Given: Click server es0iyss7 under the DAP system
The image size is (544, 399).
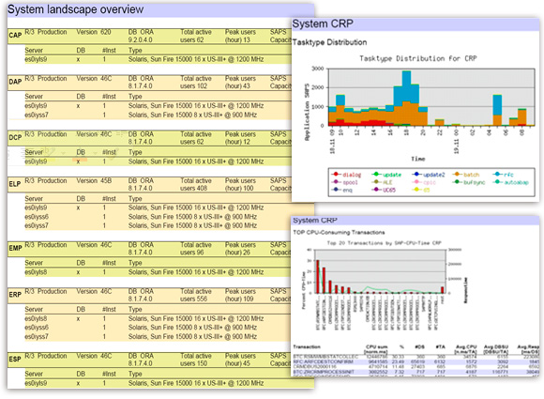Looking at the screenshot, I should 37,115.
